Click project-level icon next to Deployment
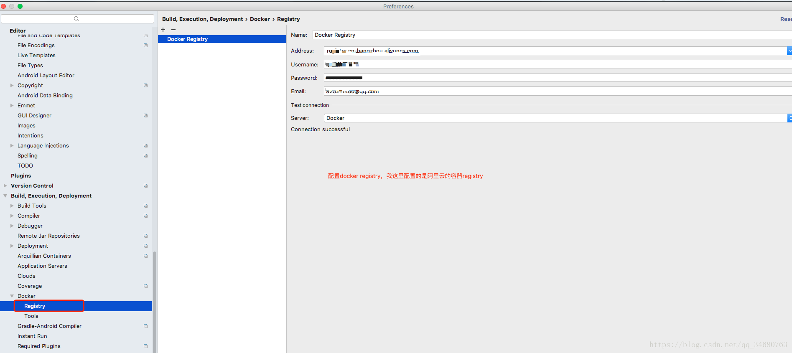This screenshot has height=353, width=792. point(145,246)
